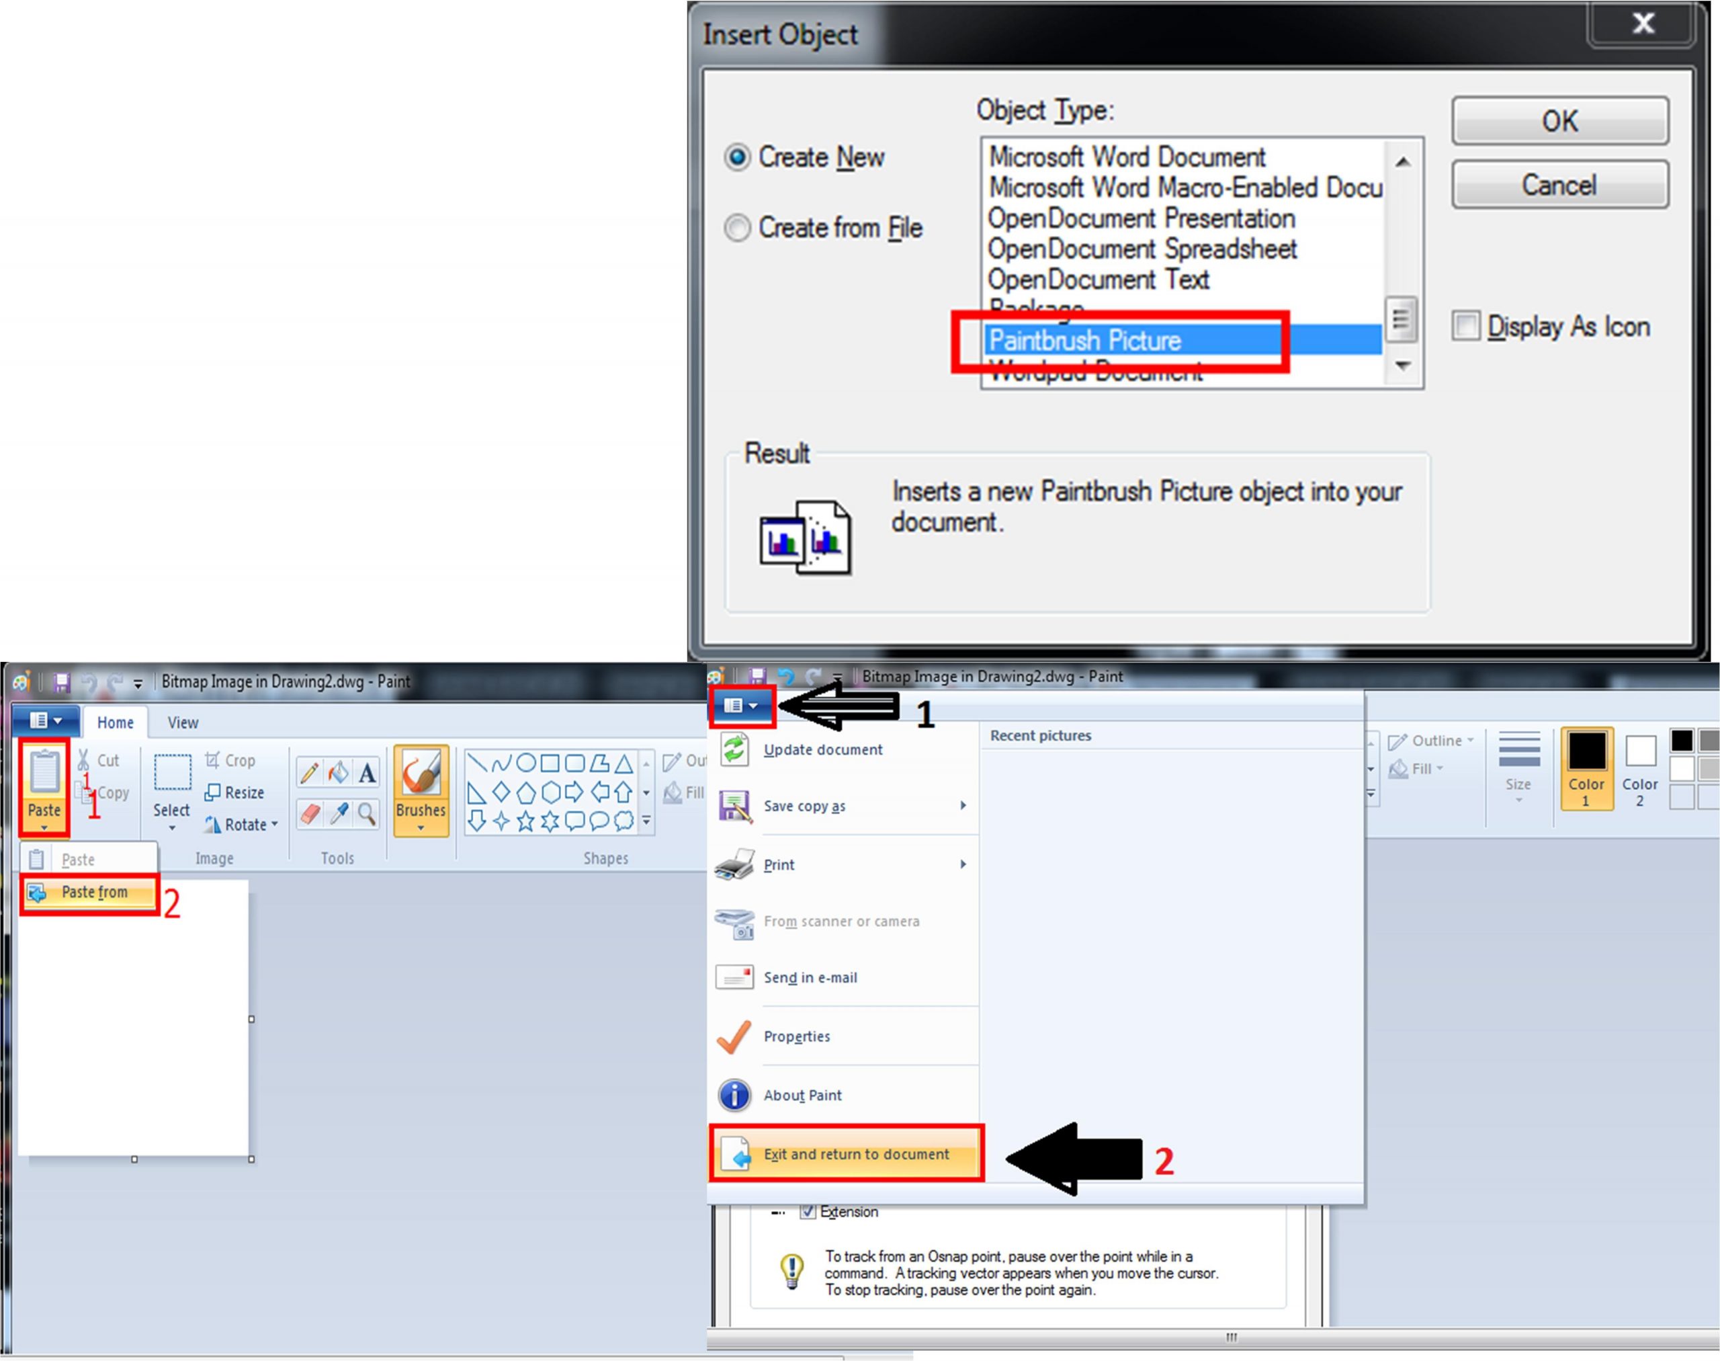
Task: Switch to the View ribbon tab
Action: coord(183,722)
